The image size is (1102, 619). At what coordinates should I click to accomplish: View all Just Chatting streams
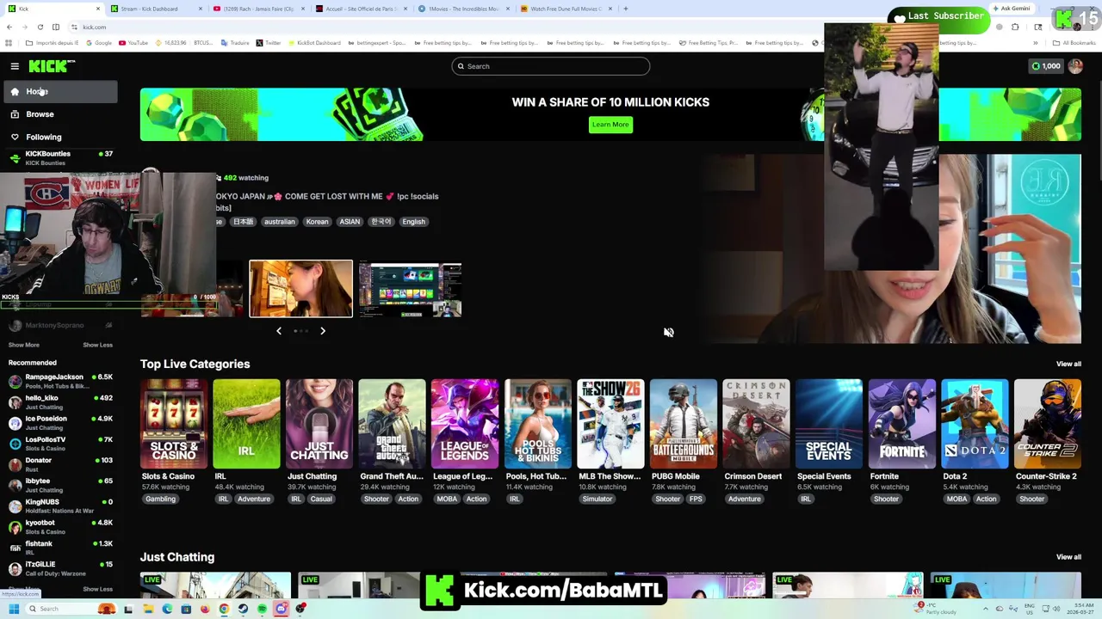point(1068,557)
